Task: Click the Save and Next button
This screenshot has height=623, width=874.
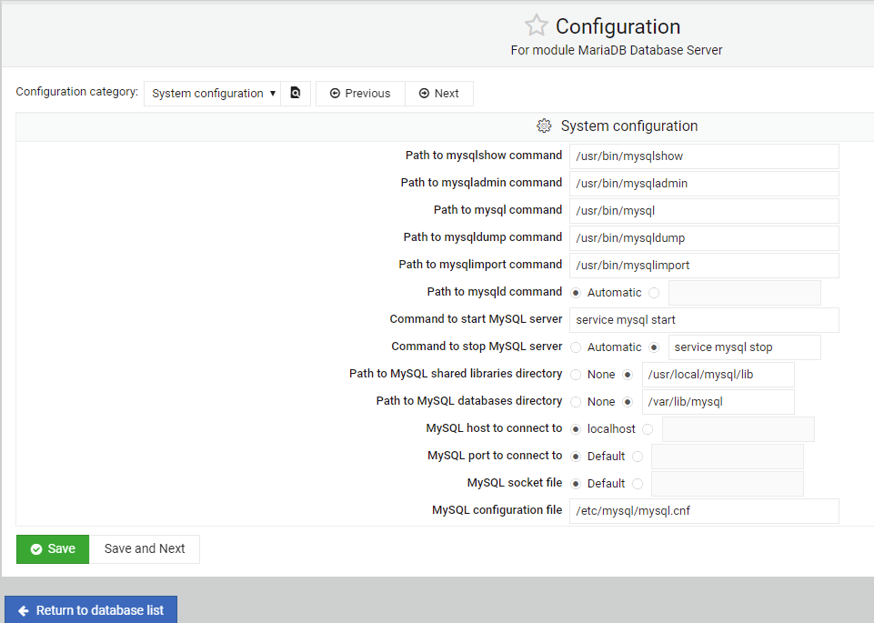Action: (x=145, y=549)
